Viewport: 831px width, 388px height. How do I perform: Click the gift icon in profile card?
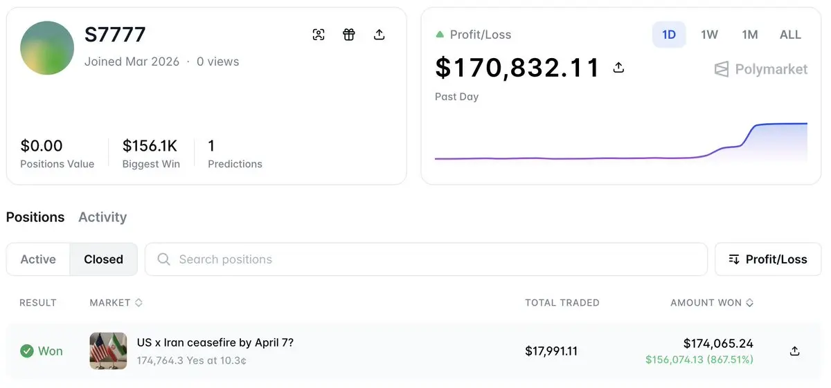pyautogui.click(x=349, y=35)
